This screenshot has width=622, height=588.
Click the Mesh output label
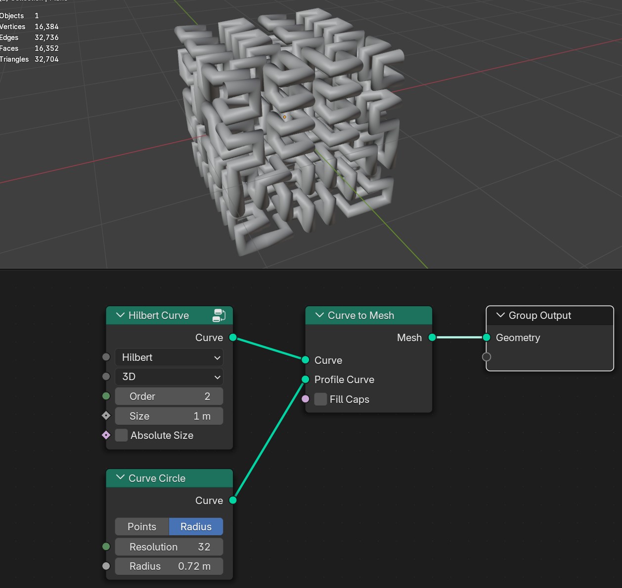(409, 338)
